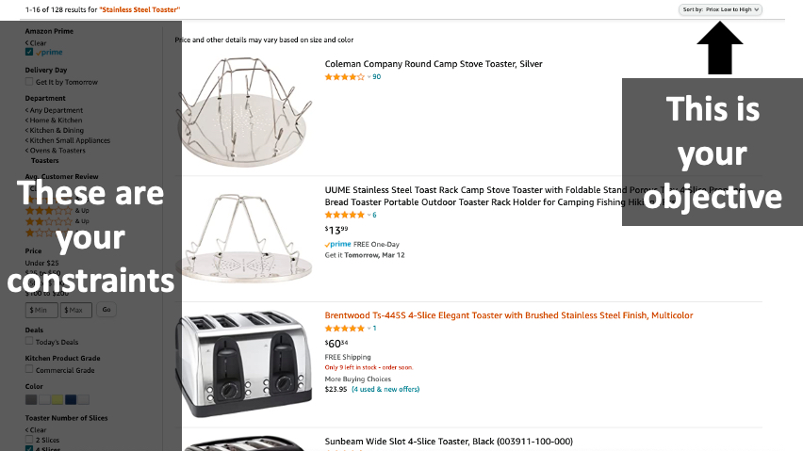Open the 4 used & new offers link
Viewport: 803px width, 451px height.
[x=385, y=389]
